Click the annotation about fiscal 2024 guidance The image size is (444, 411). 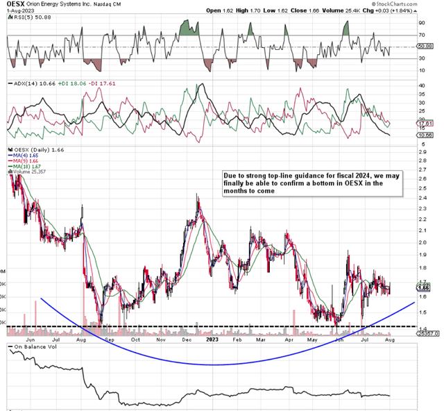point(312,183)
